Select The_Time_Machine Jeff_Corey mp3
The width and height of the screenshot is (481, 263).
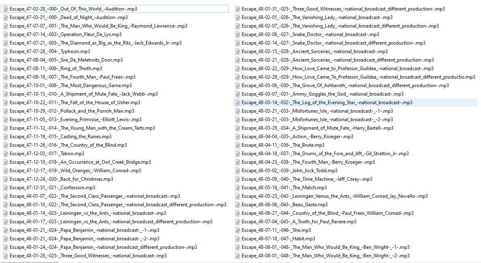click(307, 179)
